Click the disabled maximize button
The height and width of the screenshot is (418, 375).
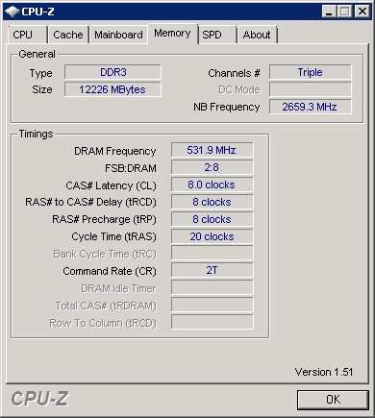[x=345, y=12]
